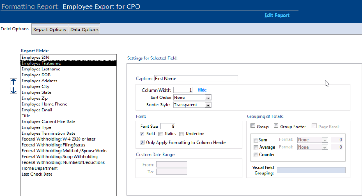362x196 pixels.
Task: Toggle the Bold font checkbox
Action: [x=142, y=134]
